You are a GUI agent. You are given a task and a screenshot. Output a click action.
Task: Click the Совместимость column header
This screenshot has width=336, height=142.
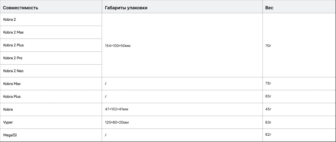(21, 8)
